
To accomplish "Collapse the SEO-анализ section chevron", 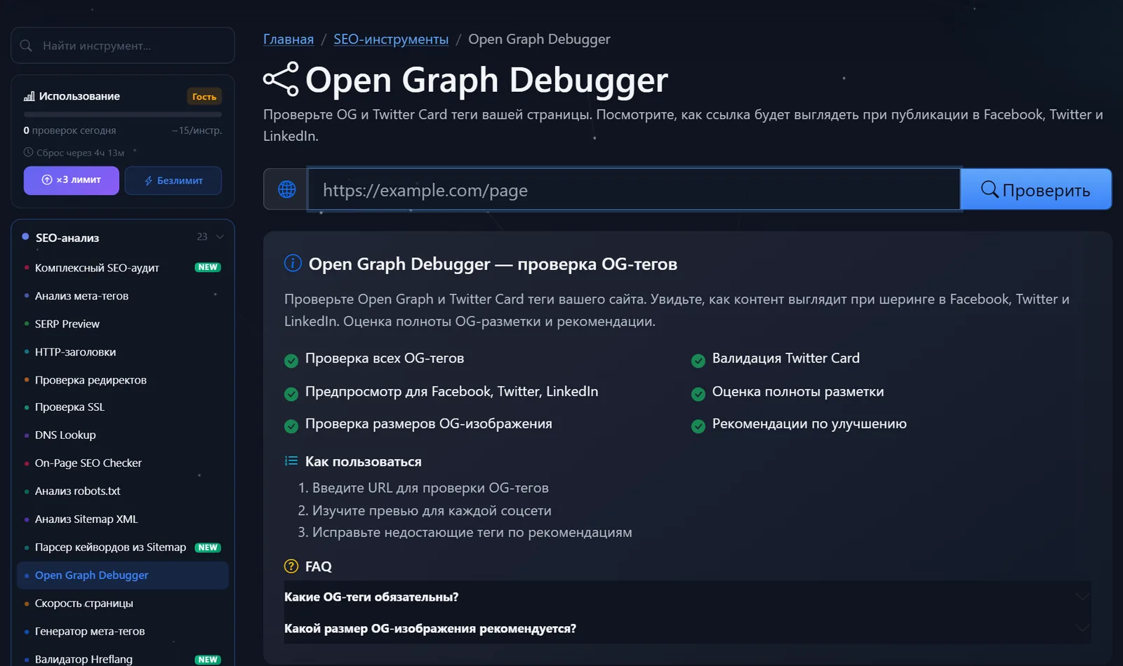I will [220, 237].
